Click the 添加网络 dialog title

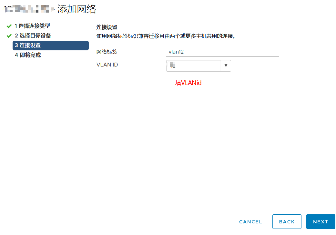(x=77, y=9)
